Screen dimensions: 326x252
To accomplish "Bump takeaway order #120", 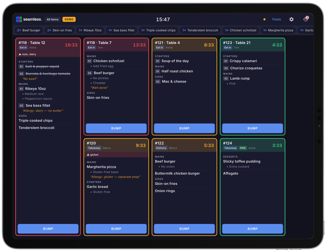I will pyautogui.click(x=116, y=229).
